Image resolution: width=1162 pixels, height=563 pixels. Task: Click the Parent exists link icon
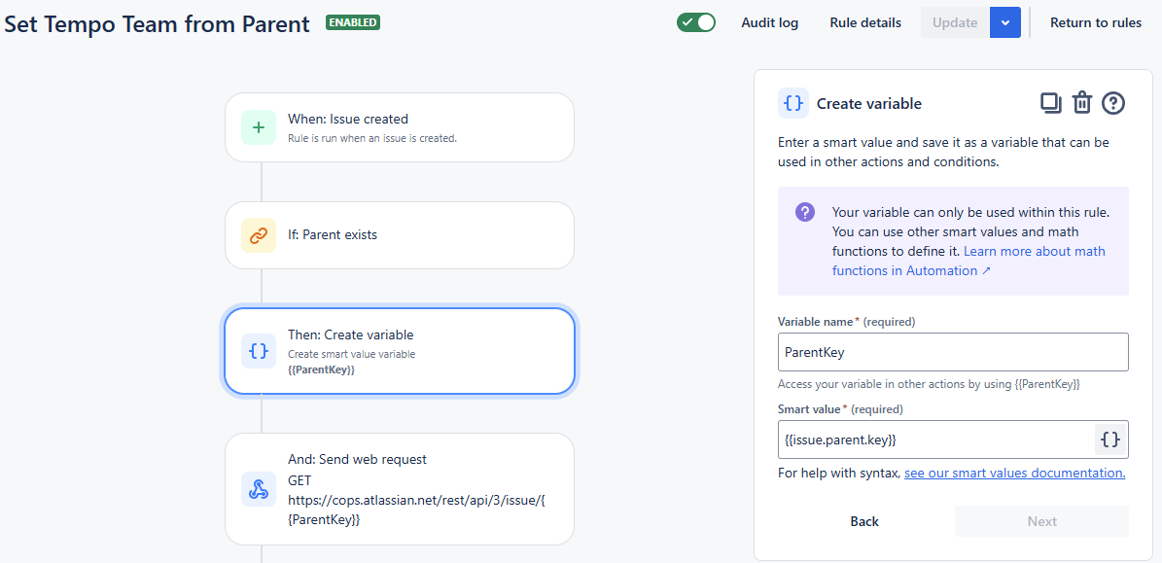pos(258,235)
